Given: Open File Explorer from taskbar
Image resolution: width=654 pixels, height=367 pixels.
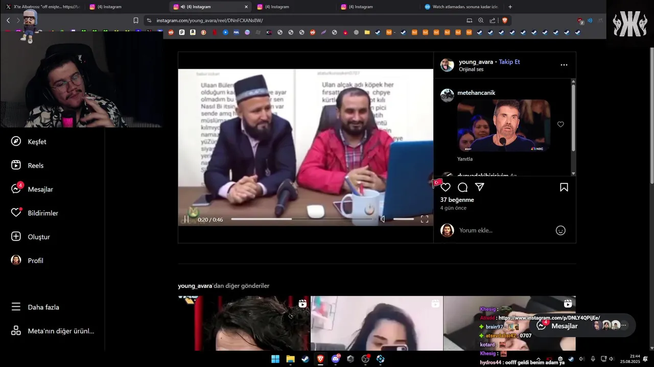Looking at the screenshot, I should [290, 359].
